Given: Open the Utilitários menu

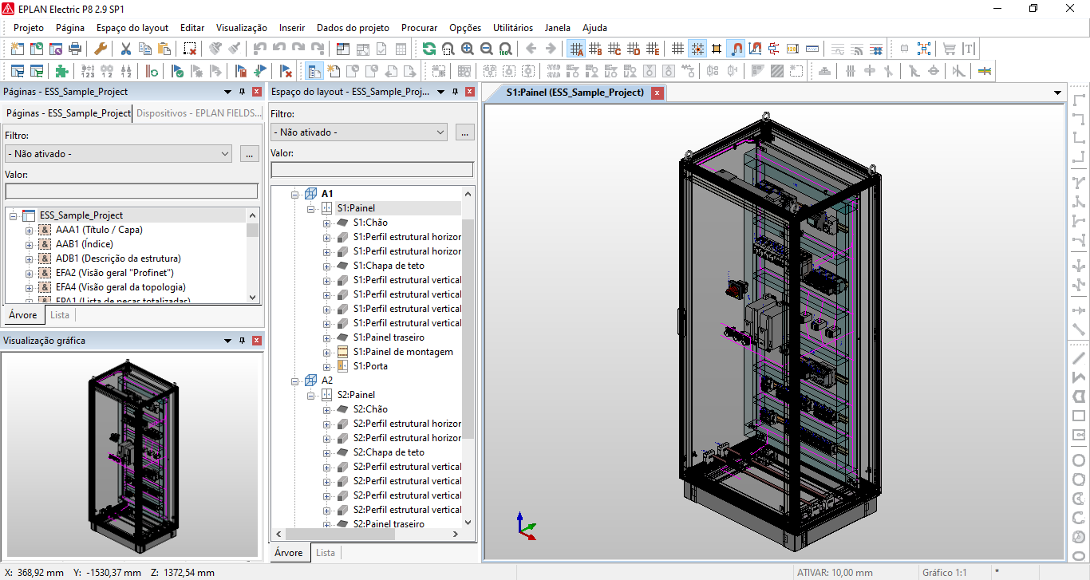Looking at the screenshot, I should click(x=512, y=27).
